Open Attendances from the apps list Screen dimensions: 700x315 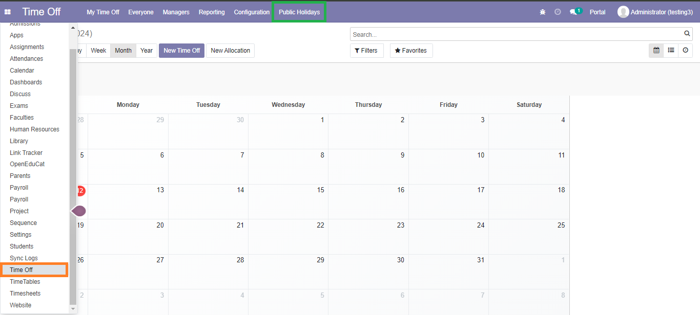(x=34, y=59)
